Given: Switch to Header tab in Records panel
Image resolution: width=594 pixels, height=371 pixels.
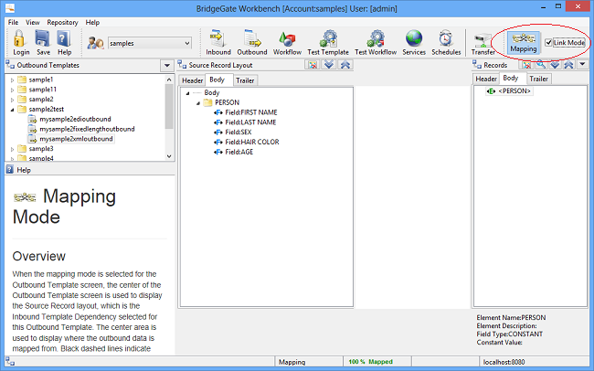Looking at the screenshot, I should point(486,79).
